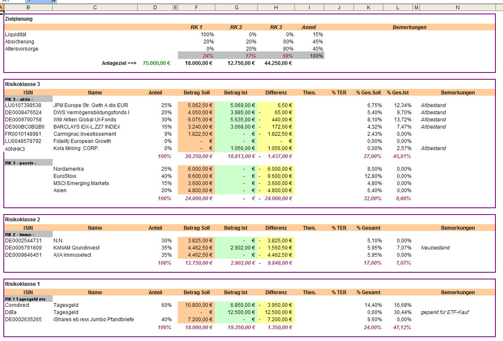503x341 pixels.
Task: Select the EuroStoxx Anteil 40% cell
Action: click(165, 176)
